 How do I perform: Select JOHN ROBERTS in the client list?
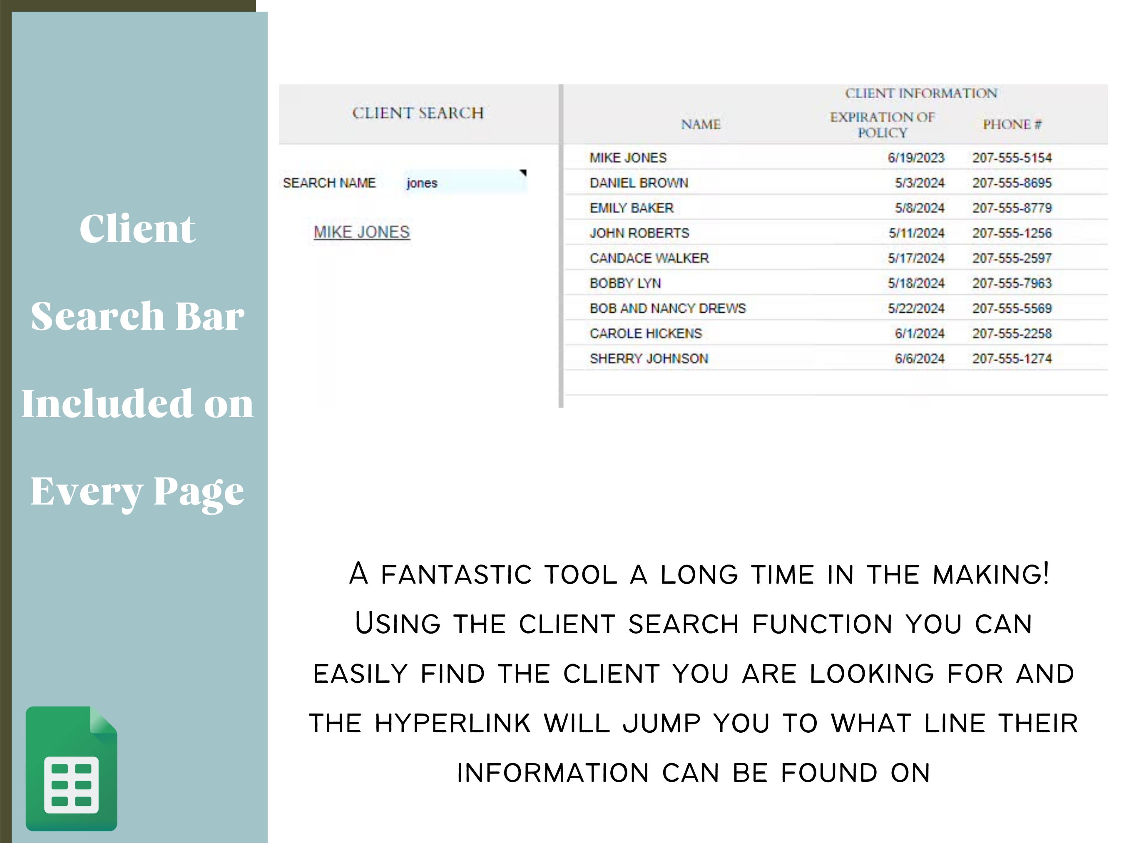[x=640, y=233]
